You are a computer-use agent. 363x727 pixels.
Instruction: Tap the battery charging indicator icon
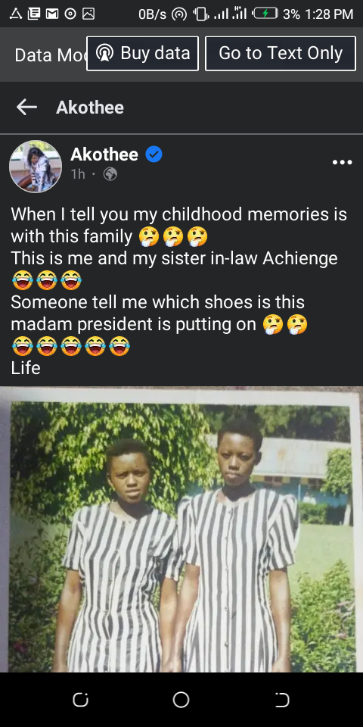[265, 14]
